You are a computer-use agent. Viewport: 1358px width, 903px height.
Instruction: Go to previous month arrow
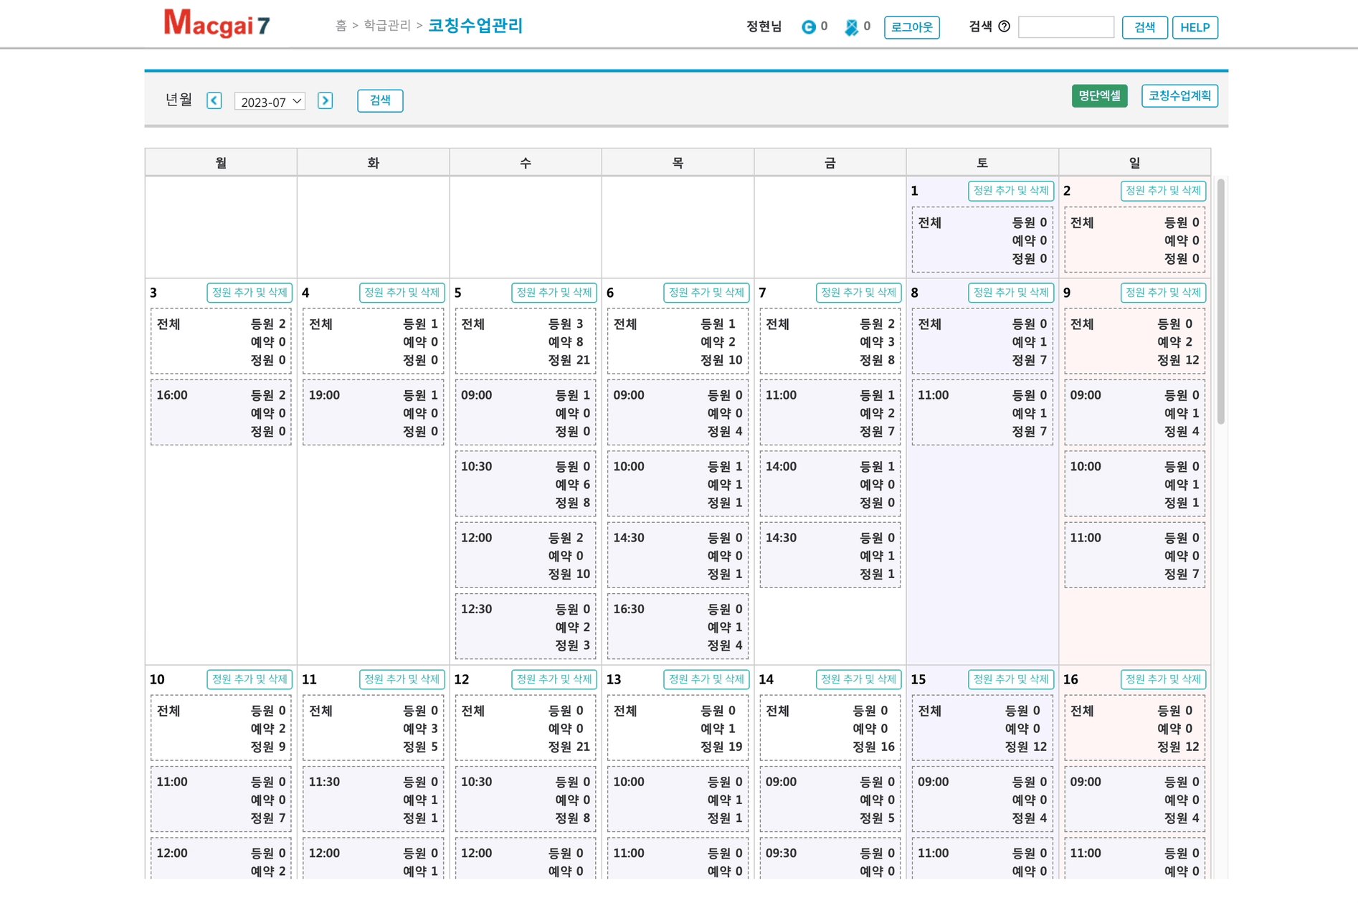214,100
